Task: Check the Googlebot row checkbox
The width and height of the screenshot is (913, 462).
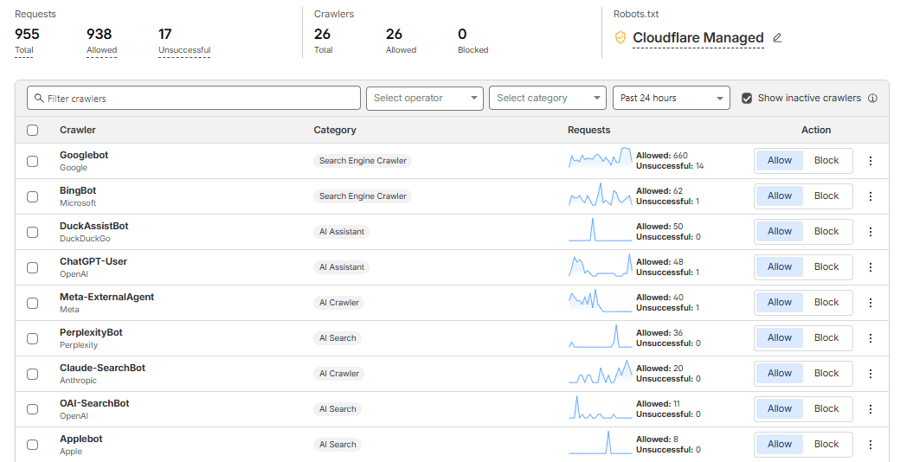Action: click(33, 161)
